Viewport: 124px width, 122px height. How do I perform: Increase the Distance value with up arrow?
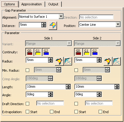tap(44, 24)
